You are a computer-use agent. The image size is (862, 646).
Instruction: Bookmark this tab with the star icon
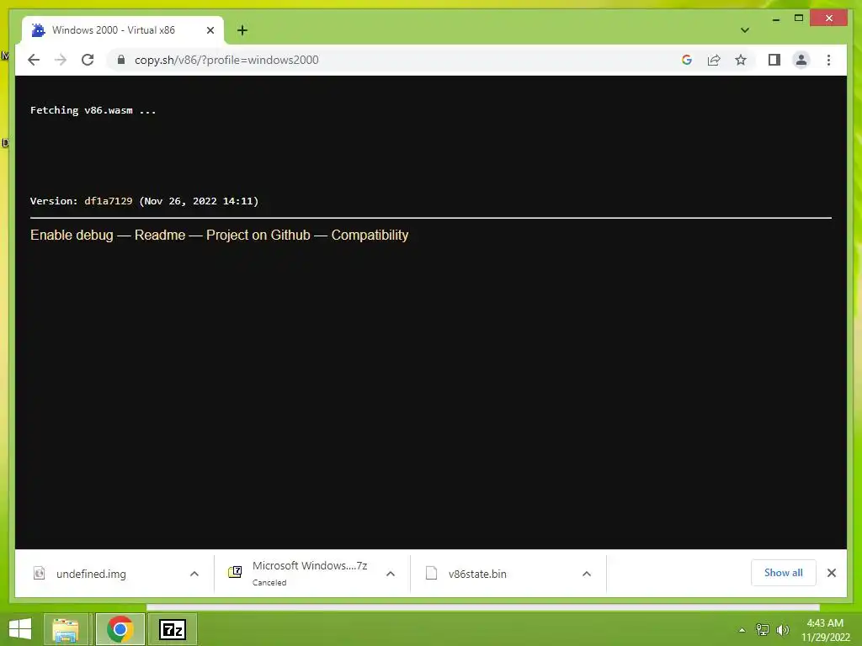click(x=741, y=60)
